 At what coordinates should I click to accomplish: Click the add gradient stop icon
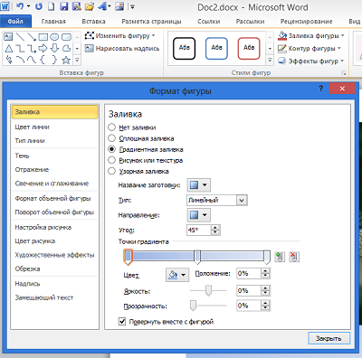280,257
